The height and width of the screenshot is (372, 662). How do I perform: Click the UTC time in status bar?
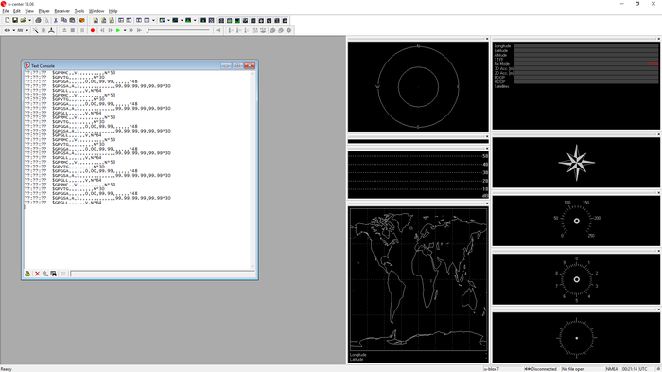pyautogui.click(x=635, y=369)
